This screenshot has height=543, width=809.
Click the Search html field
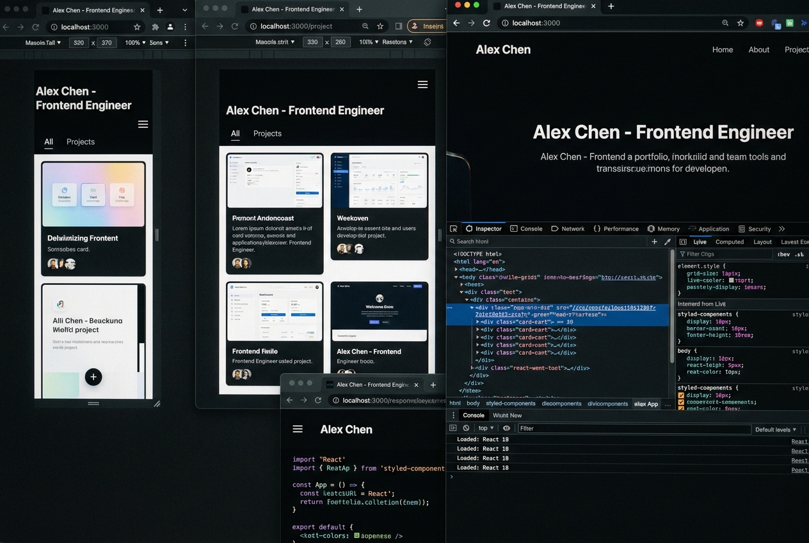(547, 241)
